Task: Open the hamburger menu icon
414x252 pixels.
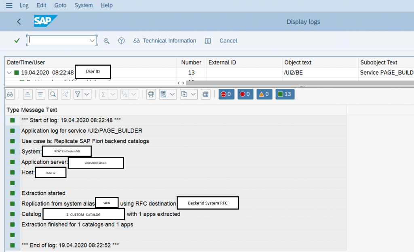Action: pyautogui.click(x=9, y=5)
